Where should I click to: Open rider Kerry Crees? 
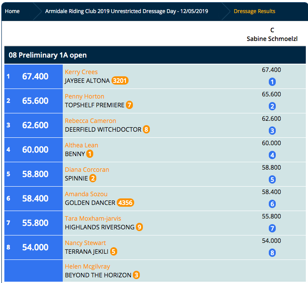(81, 72)
